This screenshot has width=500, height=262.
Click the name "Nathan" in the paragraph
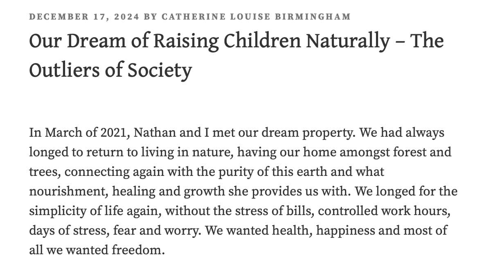pyautogui.click(x=151, y=133)
